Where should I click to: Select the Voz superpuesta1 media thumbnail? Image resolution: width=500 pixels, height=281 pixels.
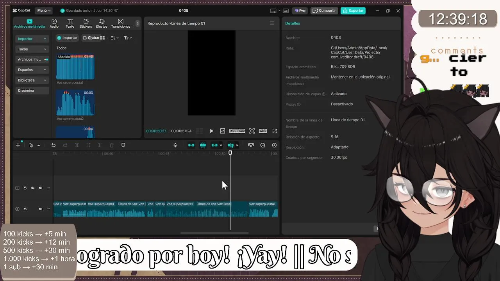point(75,67)
